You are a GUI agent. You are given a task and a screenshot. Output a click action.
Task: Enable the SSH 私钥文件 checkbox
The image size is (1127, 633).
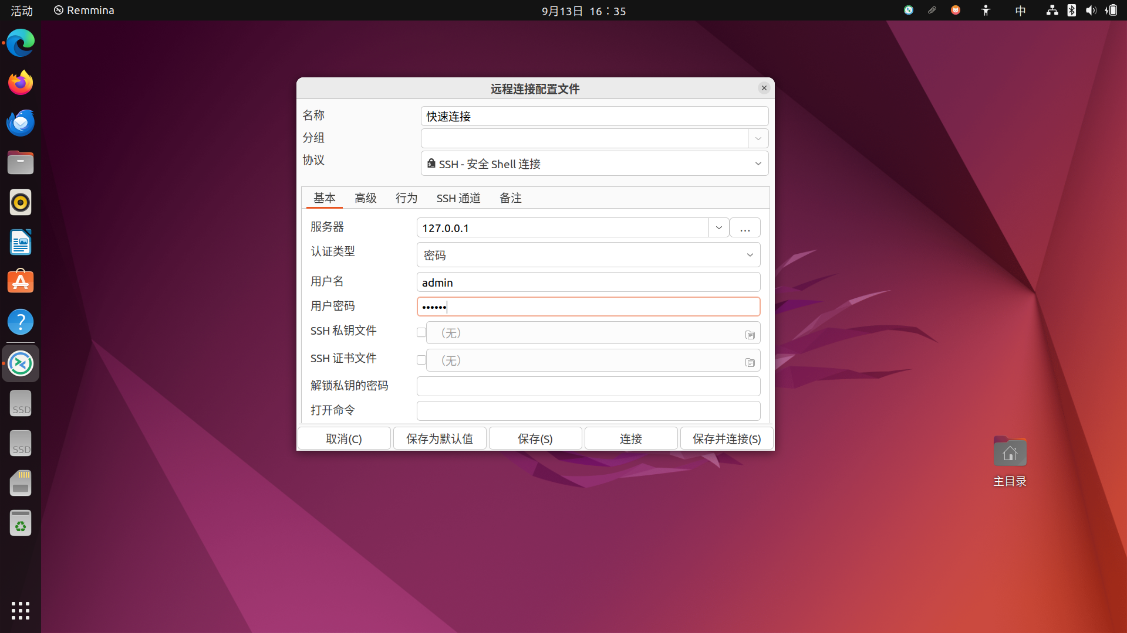coord(421,332)
